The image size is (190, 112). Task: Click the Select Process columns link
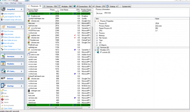pyautogui.click(x=12, y=37)
